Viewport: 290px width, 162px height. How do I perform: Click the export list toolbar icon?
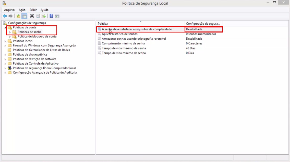(x=43, y=16)
